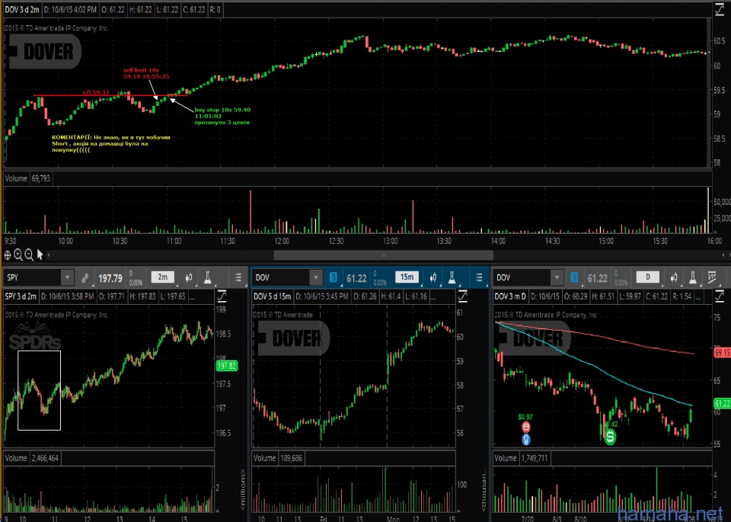Open chart style settings in DOV 15m panel

(433, 277)
